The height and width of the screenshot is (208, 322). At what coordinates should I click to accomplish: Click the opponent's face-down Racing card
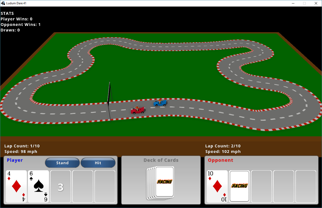239,186
